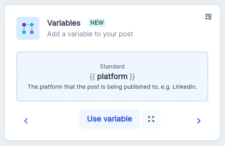Click the "Add a variable to your post" subtitle
This screenshot has width=225, height=146.
click(x=90, y=34)
